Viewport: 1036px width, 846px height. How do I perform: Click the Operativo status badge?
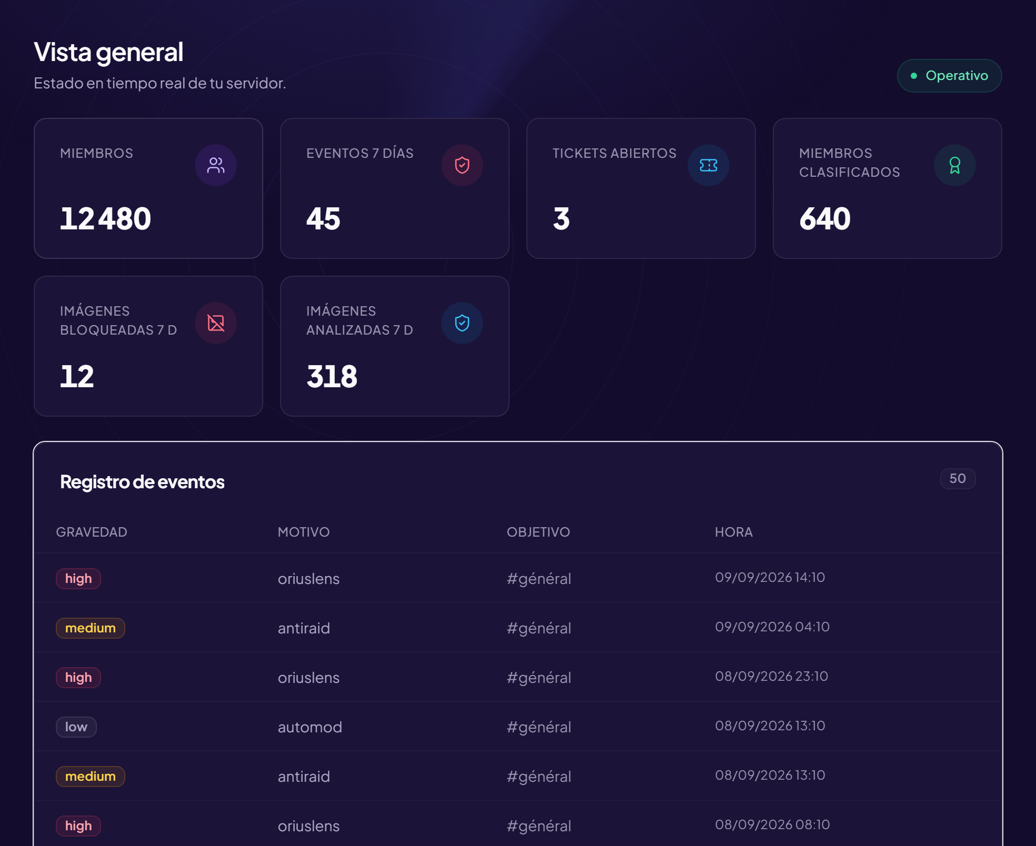tap(949, 76)
